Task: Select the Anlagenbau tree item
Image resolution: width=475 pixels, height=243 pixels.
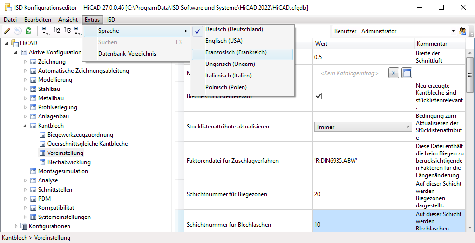Action: click(x=54, y=116)
